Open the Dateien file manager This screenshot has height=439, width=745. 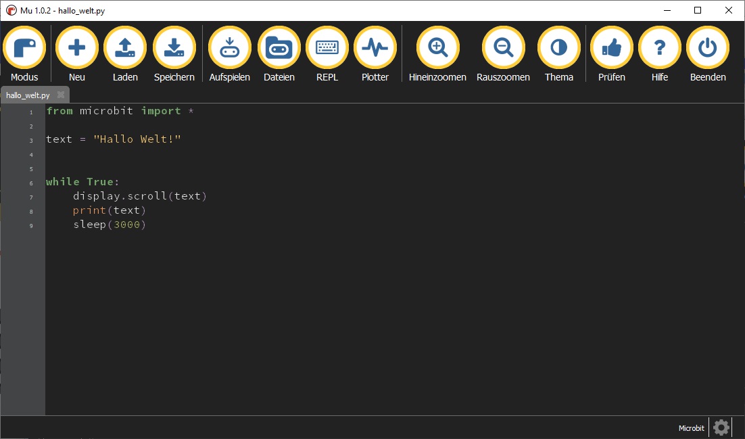tap(279, 54)
